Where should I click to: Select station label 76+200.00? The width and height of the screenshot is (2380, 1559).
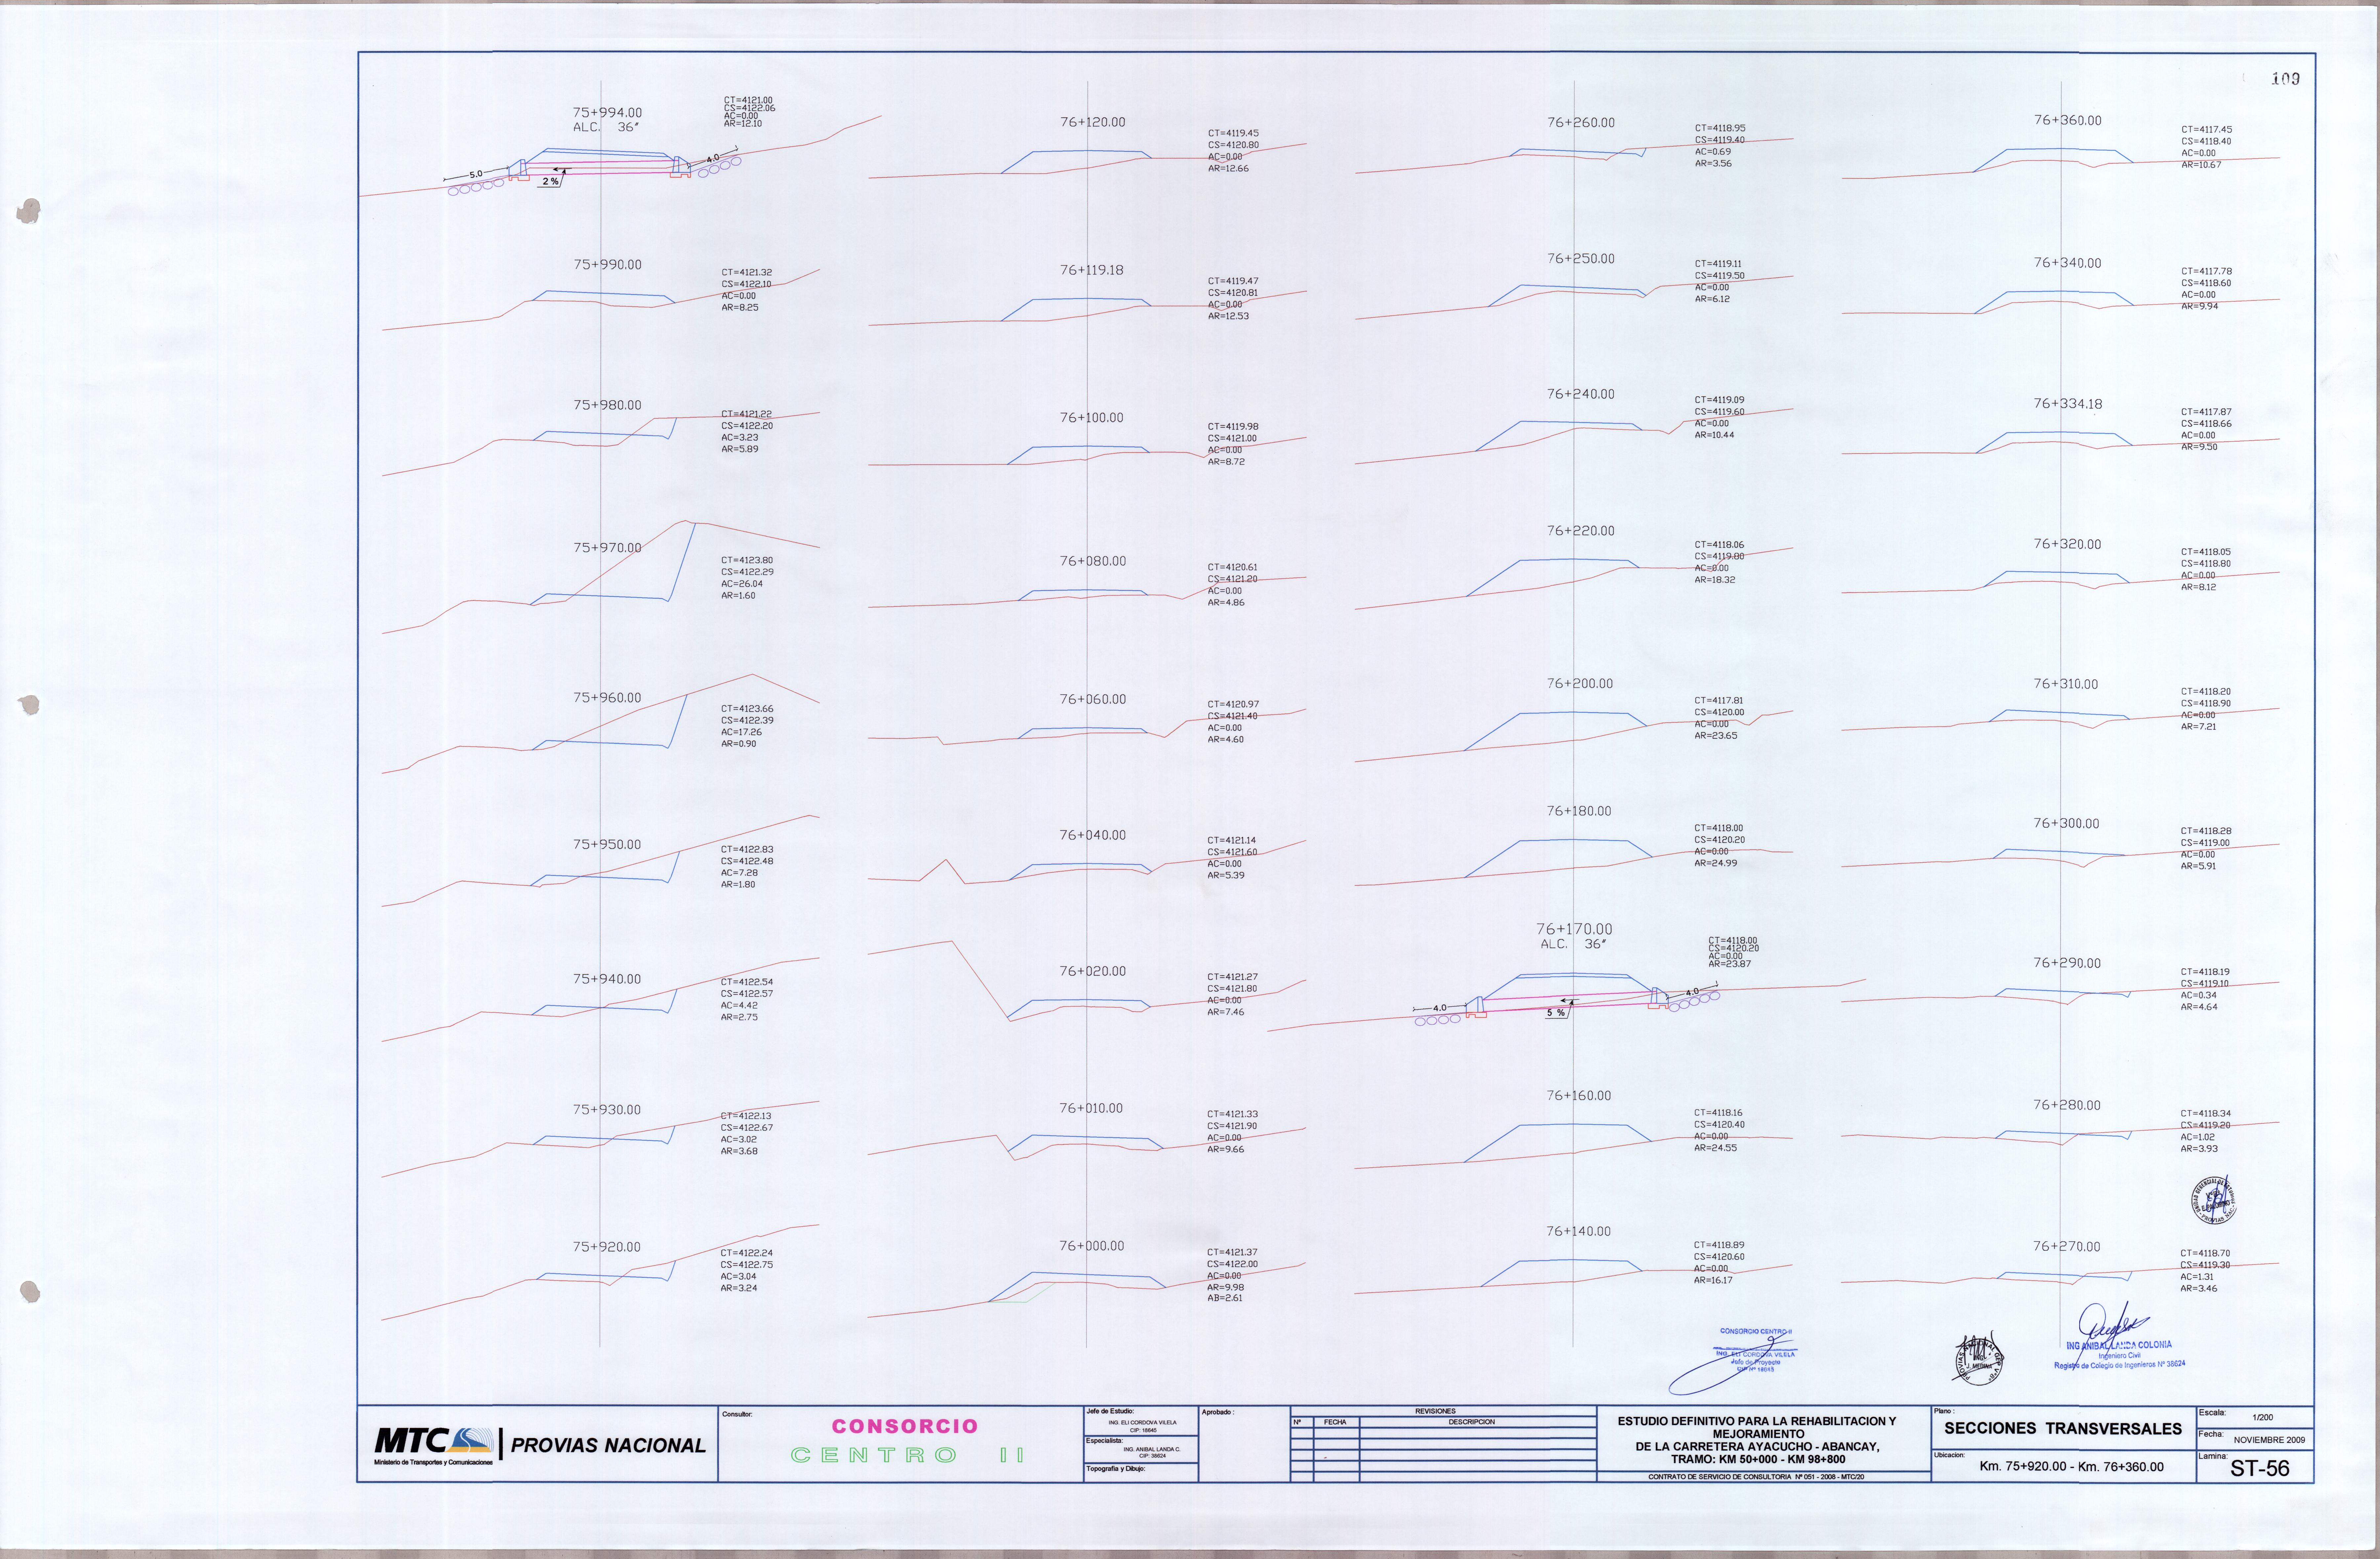click(x=1580, y=684)
